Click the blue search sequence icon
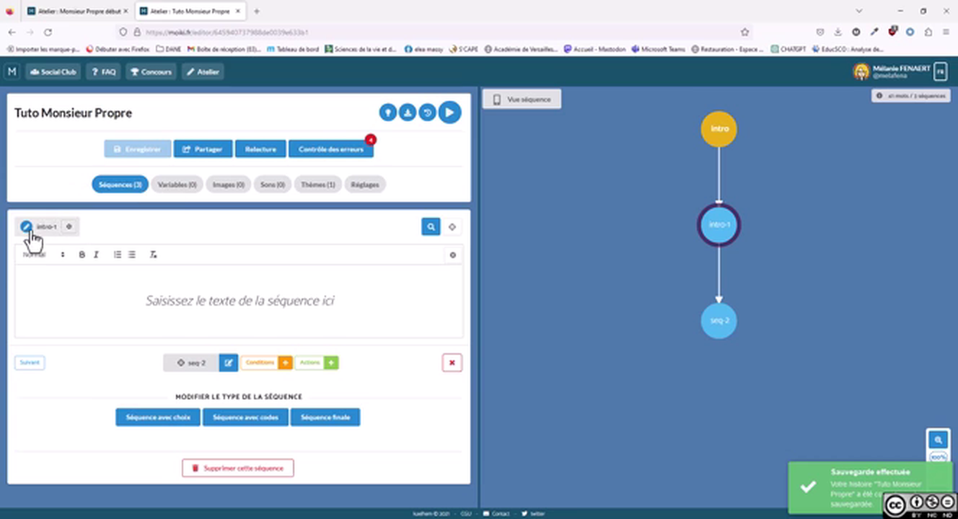958x519 pixels. [431, 226]
